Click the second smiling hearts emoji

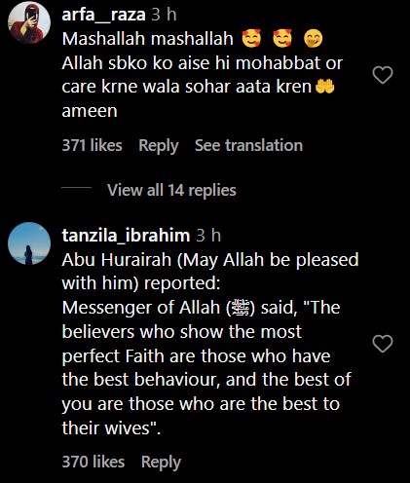pyautogui.click(x=282, y=38)
